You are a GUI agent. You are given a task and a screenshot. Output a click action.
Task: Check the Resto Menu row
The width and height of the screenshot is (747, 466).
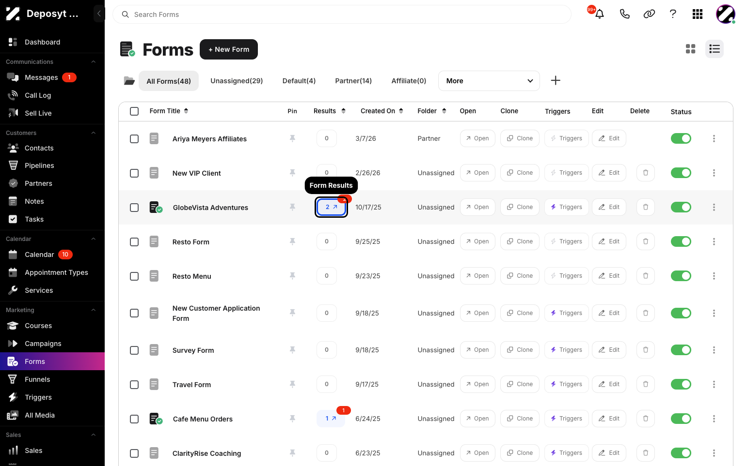pos(134,276)
